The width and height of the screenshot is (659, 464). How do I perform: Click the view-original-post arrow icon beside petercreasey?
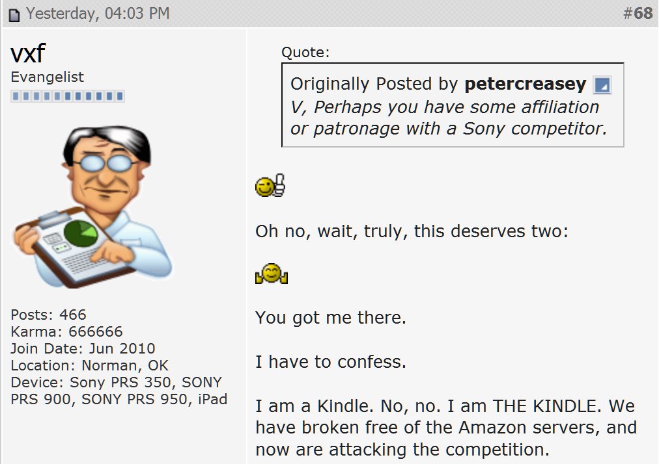[x=602, y=85]
